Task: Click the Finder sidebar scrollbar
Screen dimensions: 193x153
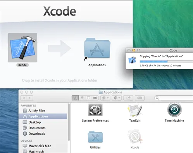Action: point(69,122)
